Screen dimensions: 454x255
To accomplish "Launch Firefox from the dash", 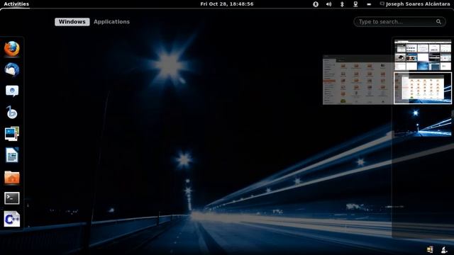I will [12, 49].
